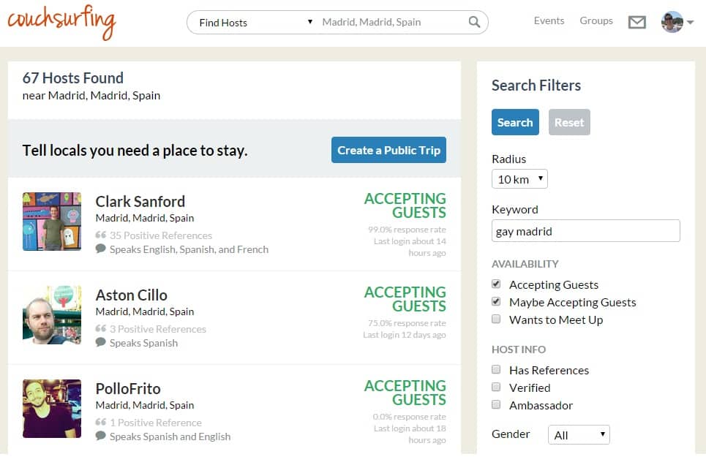This screenshot has width=706, height=465.
Task: Open the Radius 10 km dropdown
Action: pyautogui.click(x=519, y=179)
